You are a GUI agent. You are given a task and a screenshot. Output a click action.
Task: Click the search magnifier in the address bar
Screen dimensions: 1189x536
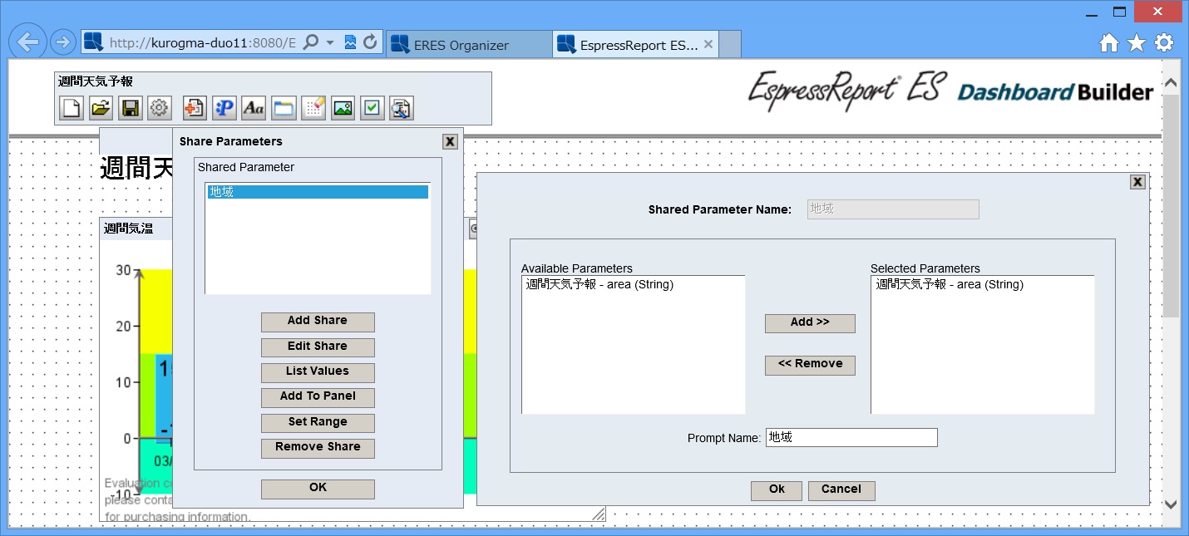(x=311, y=42)
